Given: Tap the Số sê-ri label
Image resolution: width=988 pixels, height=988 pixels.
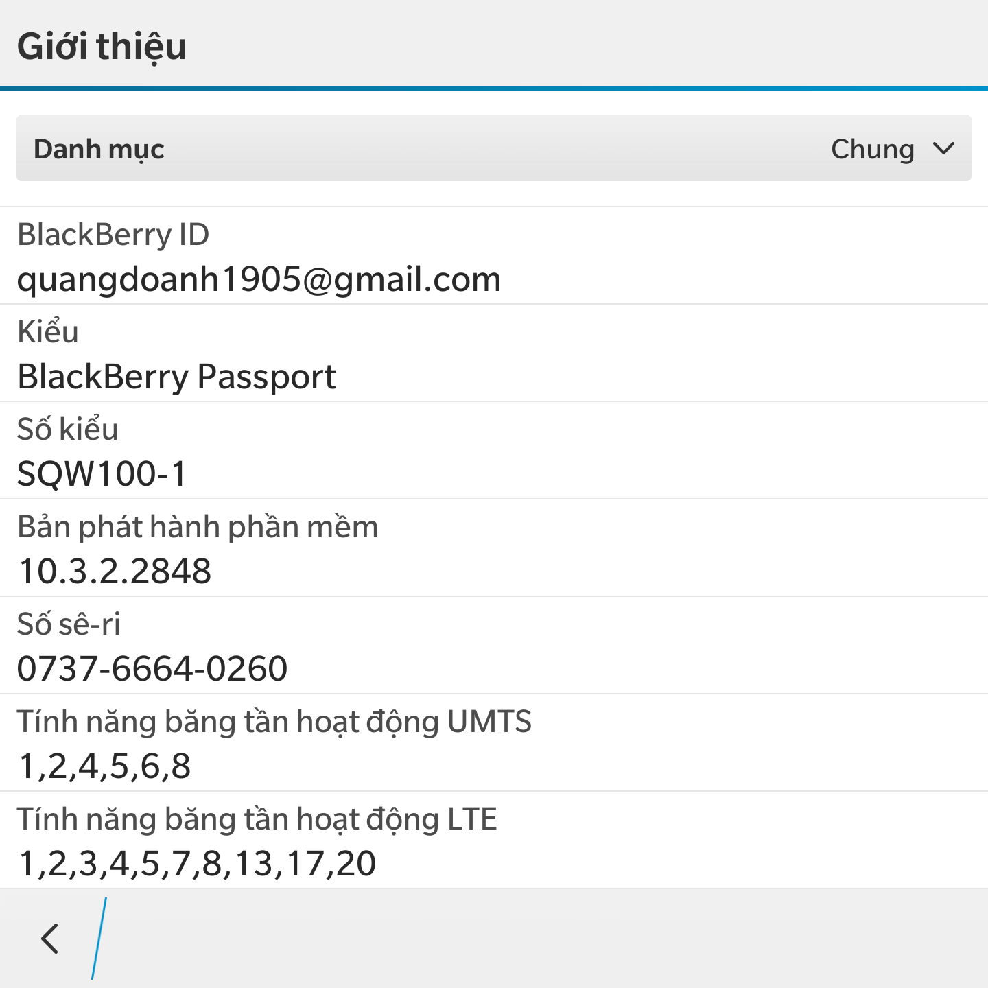Looking at the screenshot, I should 69,624.
